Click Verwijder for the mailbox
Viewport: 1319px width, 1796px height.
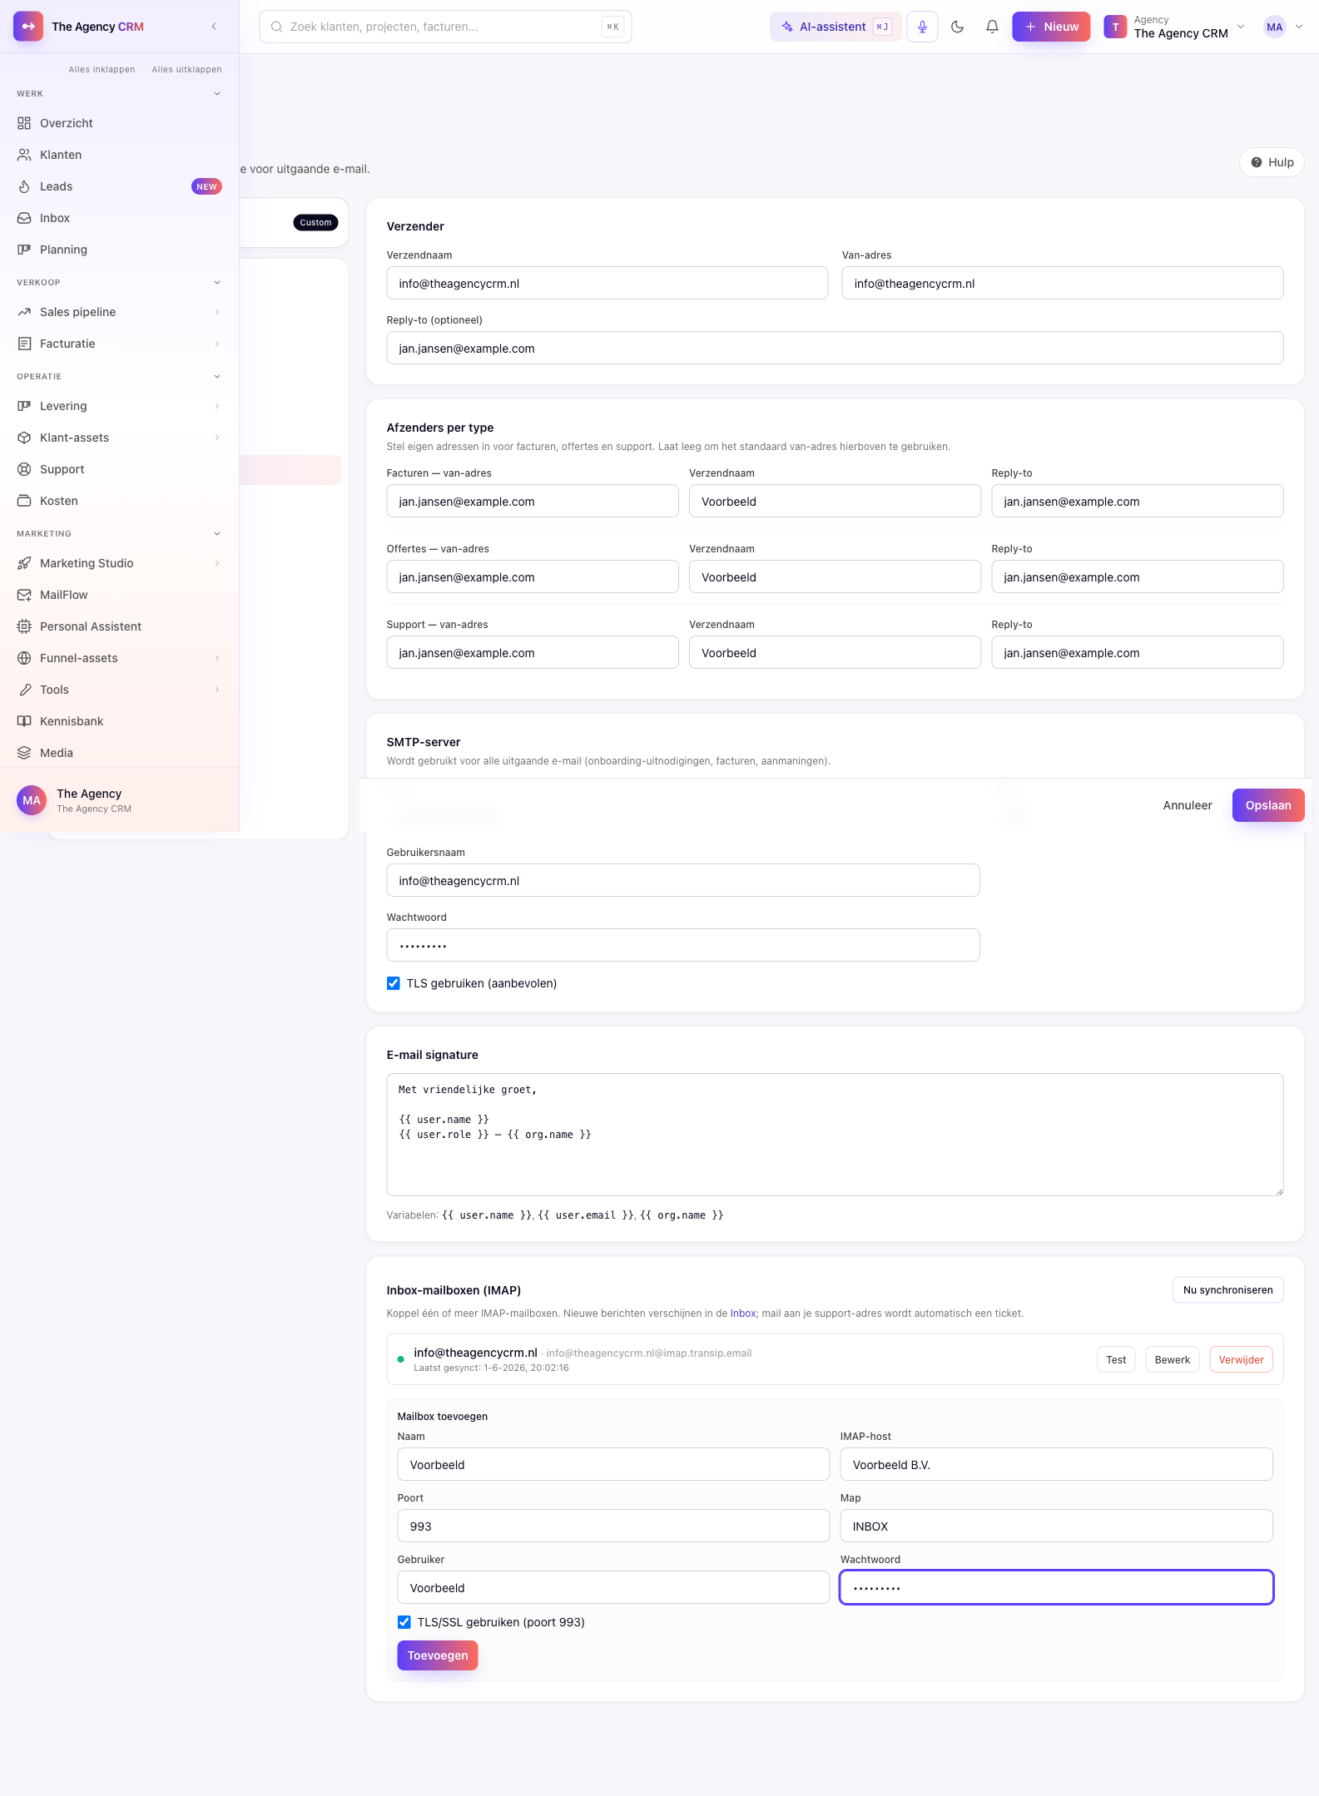tap(1241, 1360)
